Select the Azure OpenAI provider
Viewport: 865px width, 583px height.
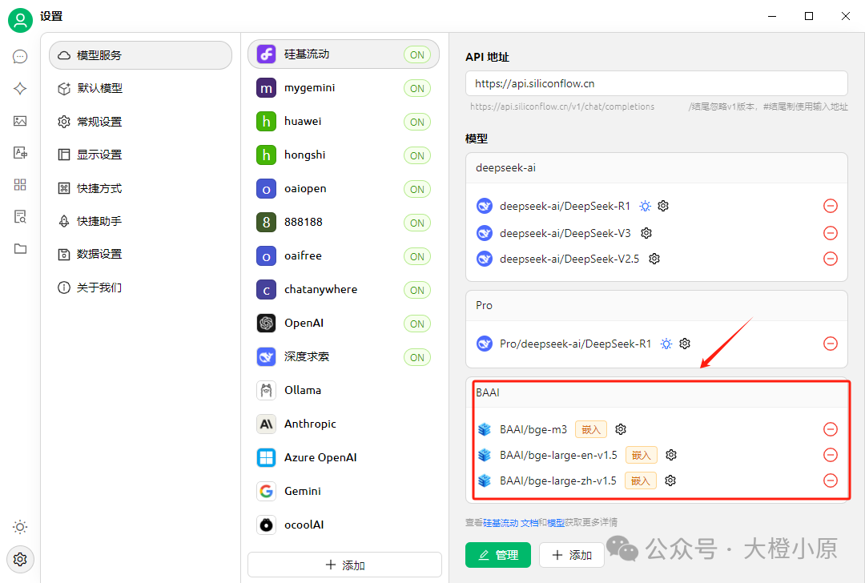[344, 458]
